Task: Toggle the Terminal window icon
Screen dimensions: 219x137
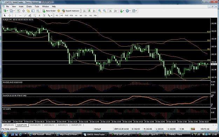Action: [33, 11]
